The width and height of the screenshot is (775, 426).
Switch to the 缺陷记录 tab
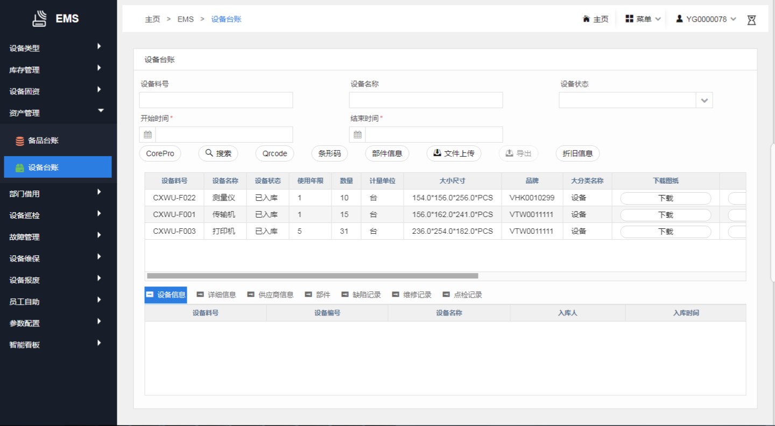point(361,295)
